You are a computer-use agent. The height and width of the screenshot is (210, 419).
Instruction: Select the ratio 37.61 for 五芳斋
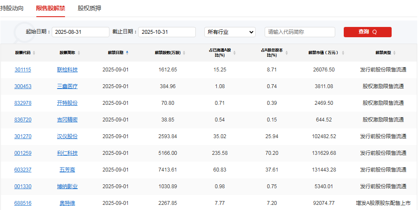(272, 170)
